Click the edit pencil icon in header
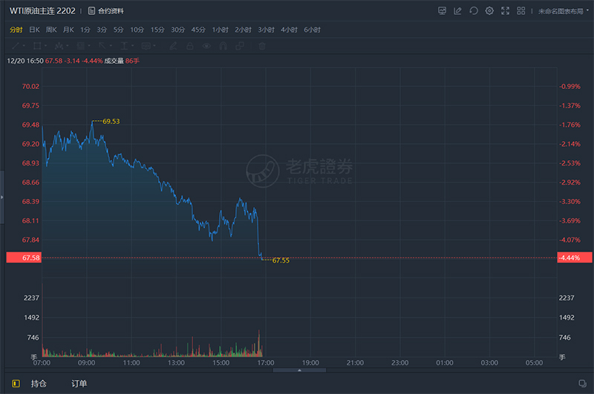The width and height of the screenshot is (594, 394). [457, 11]
